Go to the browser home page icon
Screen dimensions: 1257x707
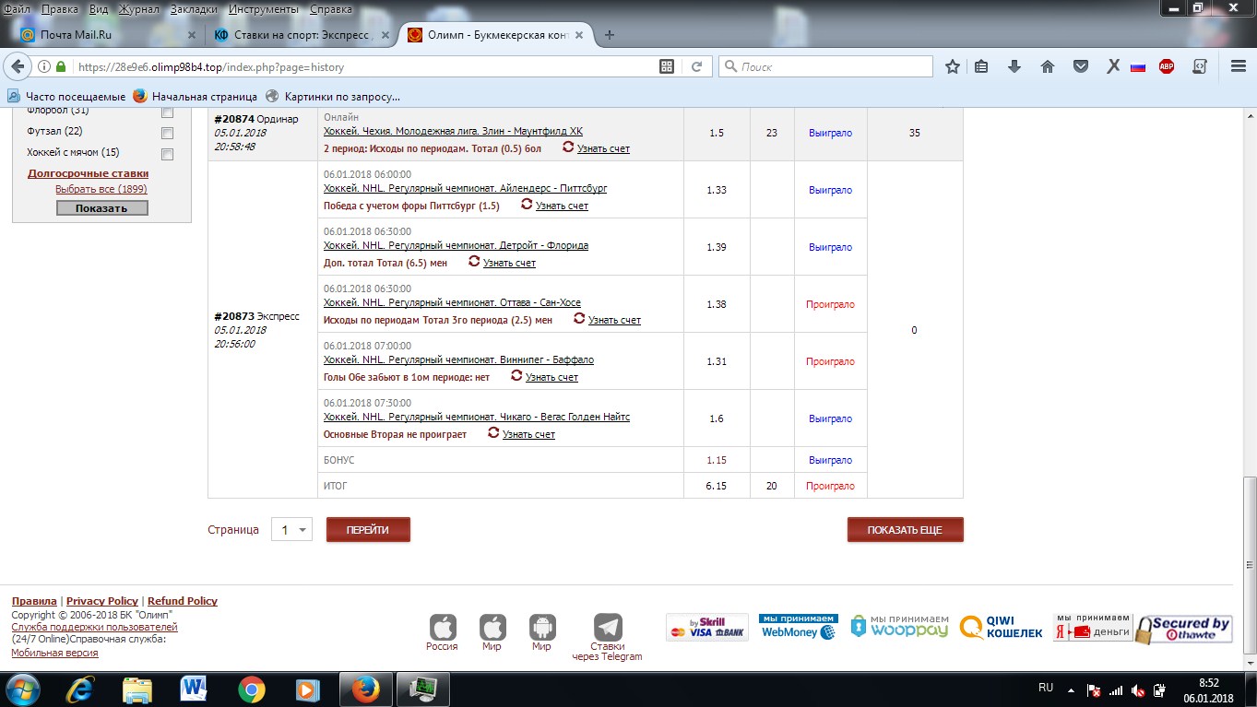(1047, 66)
